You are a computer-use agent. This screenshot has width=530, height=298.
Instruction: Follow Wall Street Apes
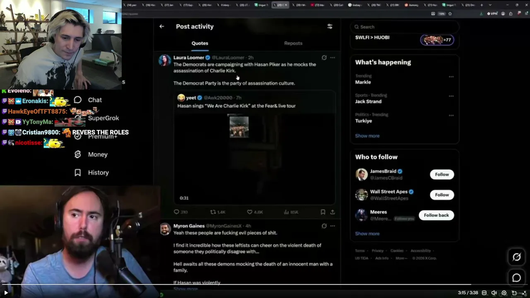[442, 195]
